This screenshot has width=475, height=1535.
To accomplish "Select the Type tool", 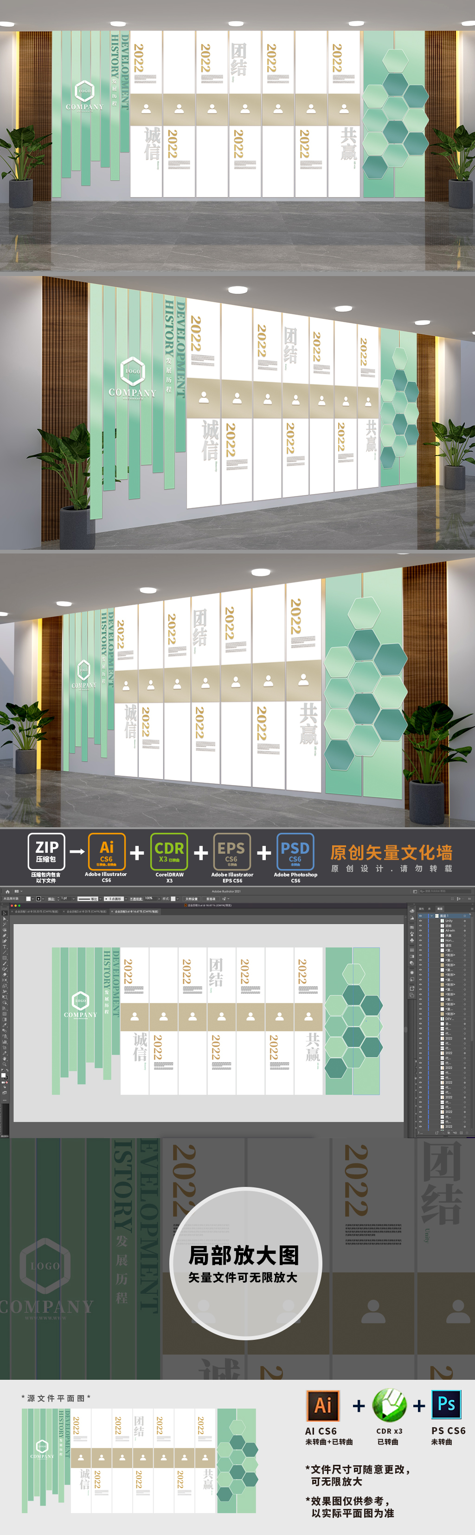I will (5, 947).
